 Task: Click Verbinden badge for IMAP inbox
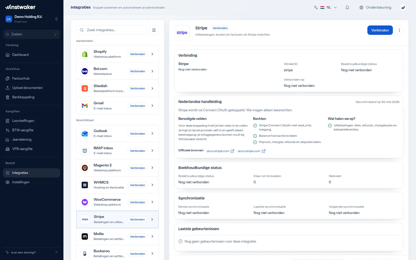[138, 151]
